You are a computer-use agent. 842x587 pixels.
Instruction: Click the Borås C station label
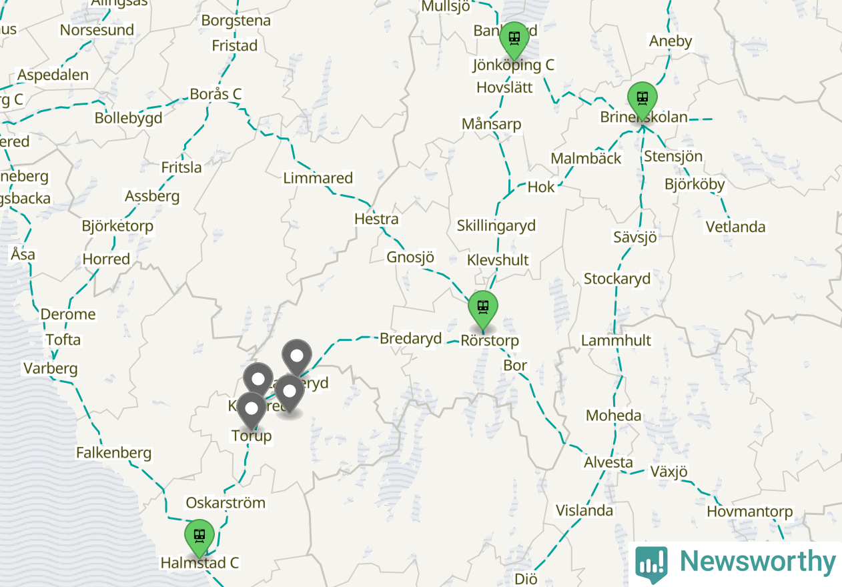click(x=216, y=94)
